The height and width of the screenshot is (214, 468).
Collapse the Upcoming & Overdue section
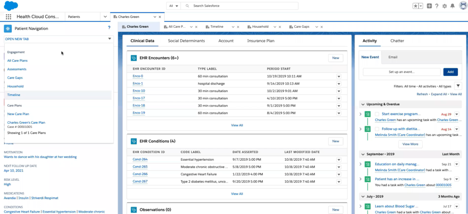(363, 104)
